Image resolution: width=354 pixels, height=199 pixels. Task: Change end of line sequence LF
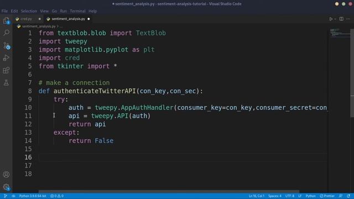point(300,196)
